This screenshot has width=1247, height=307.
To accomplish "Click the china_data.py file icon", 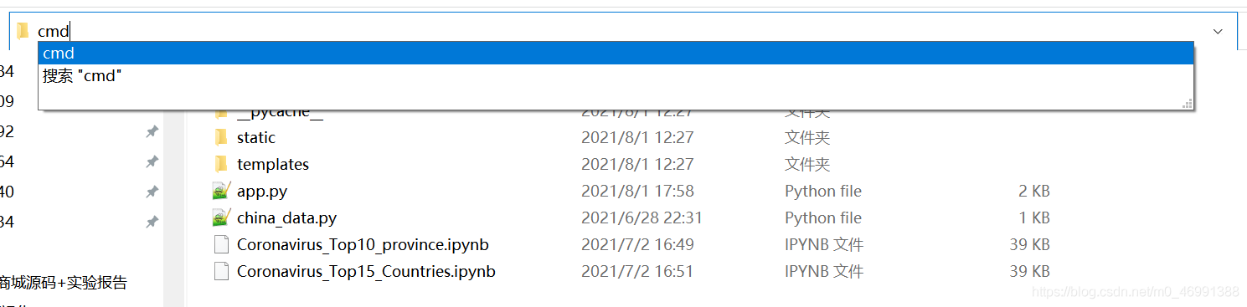I will pos(221,217).
